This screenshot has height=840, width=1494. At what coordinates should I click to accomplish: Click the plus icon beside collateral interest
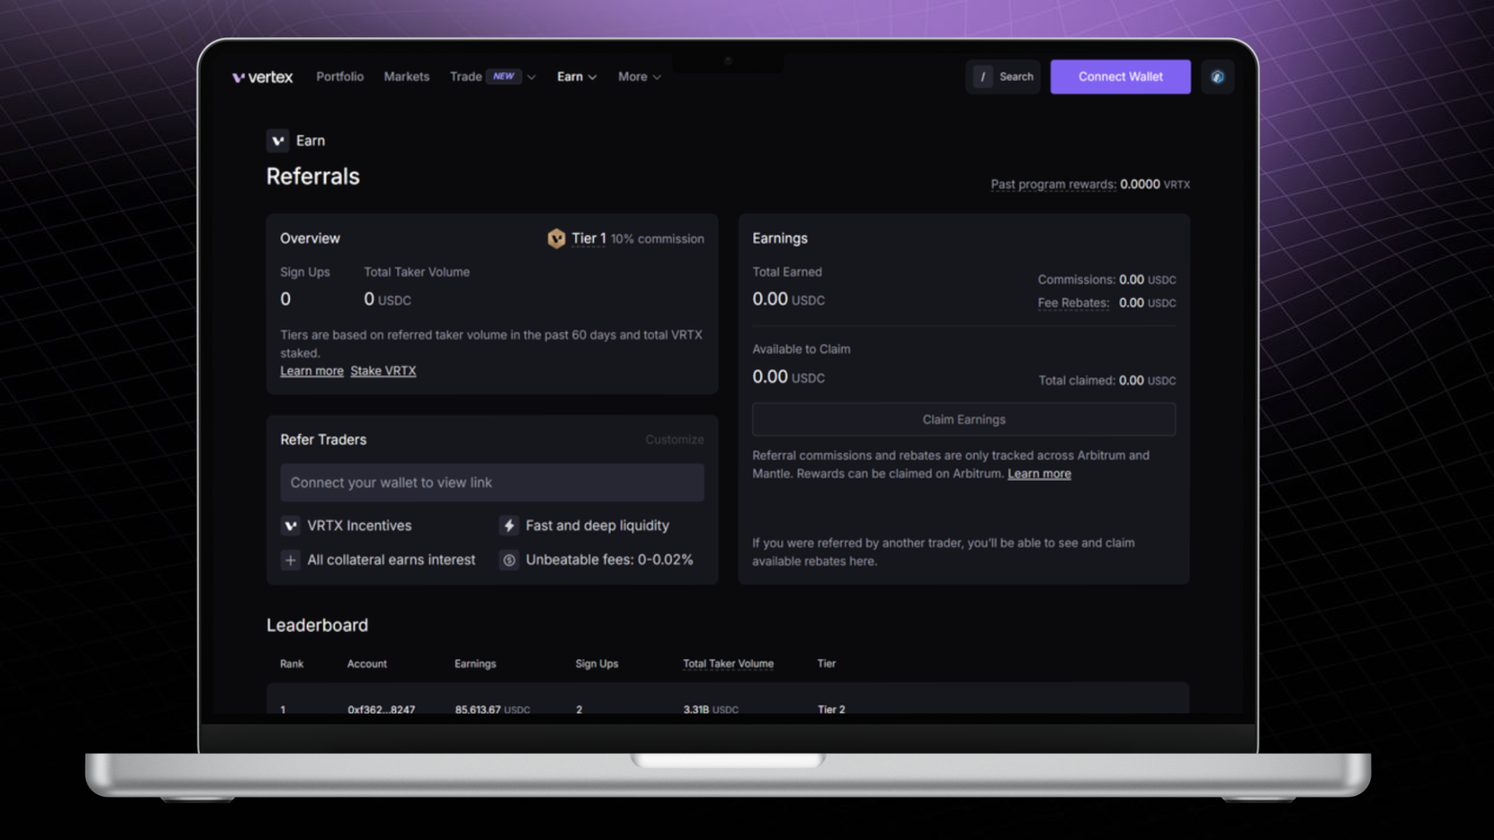point(290,560)
